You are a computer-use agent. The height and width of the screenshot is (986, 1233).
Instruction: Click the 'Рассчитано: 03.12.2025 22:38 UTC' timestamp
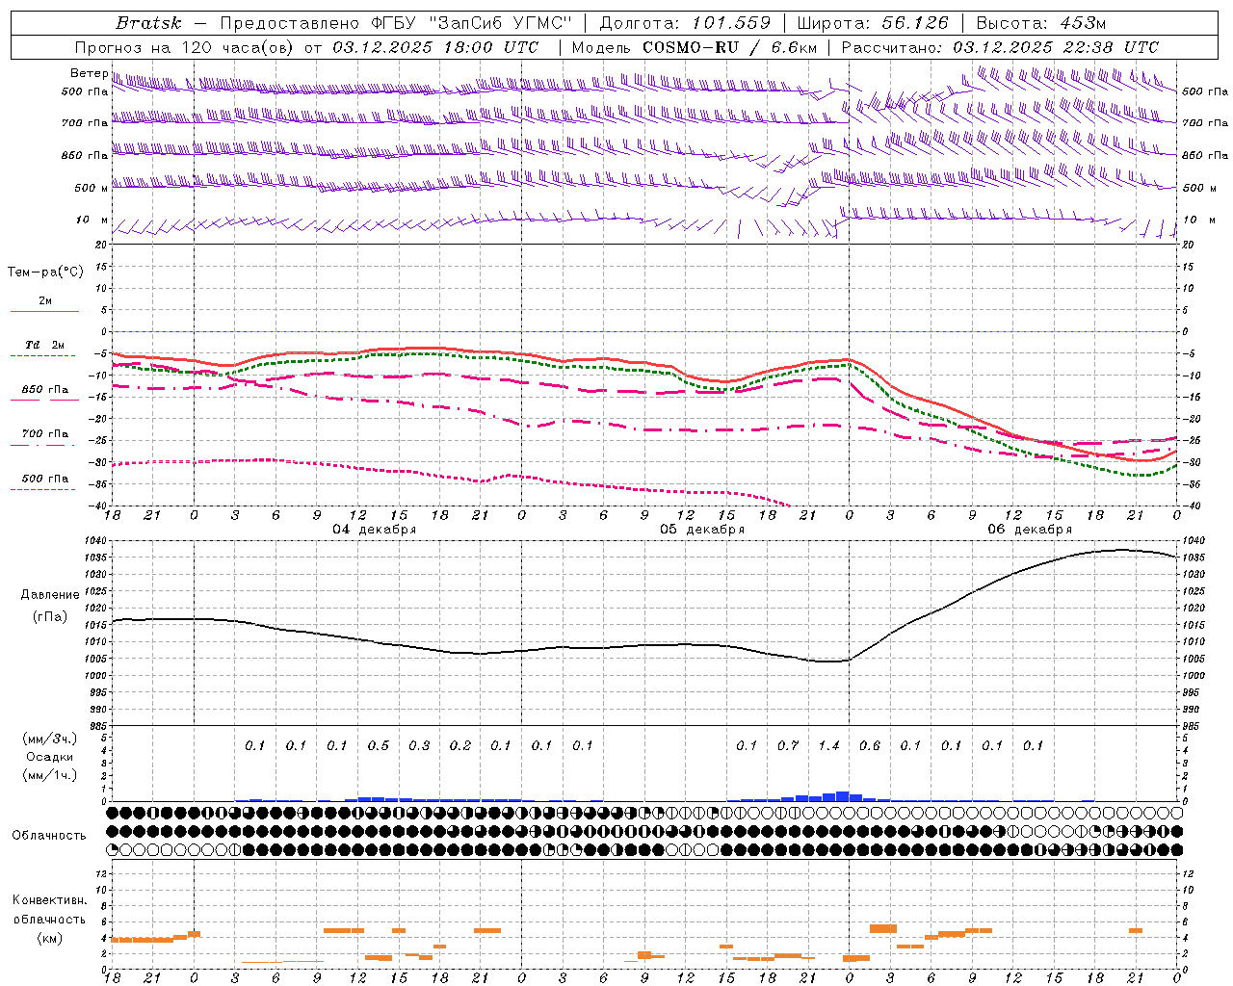(1000, 47)
